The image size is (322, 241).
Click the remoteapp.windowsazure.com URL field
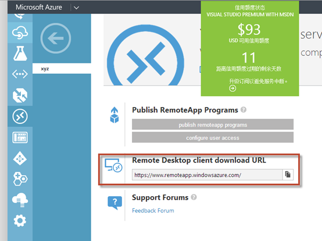tap(207, 175)
